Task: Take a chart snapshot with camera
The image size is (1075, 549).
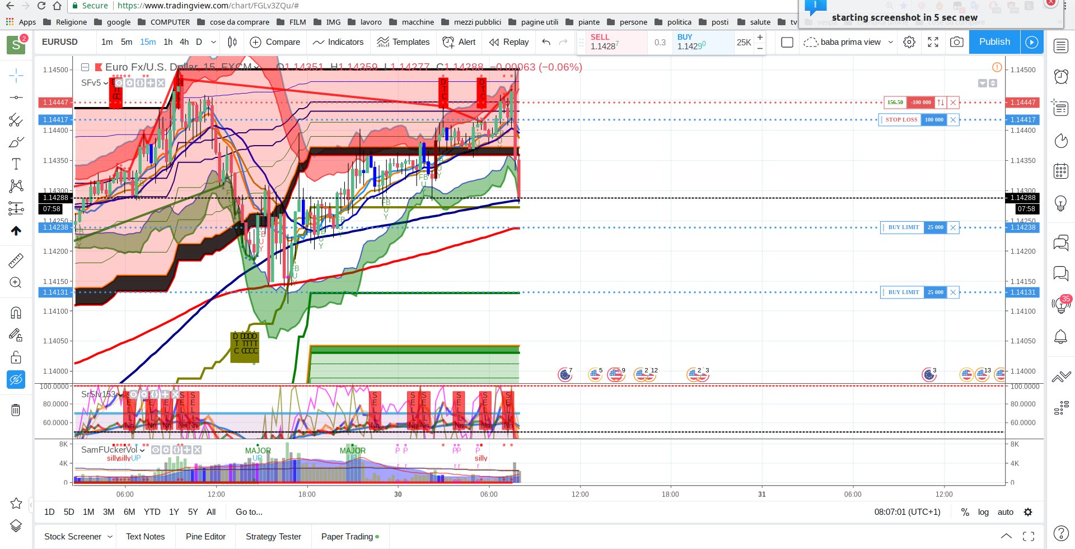Action: click(x=957, y=42)
